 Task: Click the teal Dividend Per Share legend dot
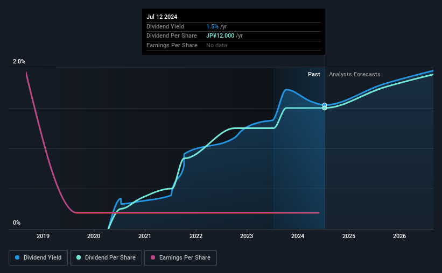(x=79, y=257)
